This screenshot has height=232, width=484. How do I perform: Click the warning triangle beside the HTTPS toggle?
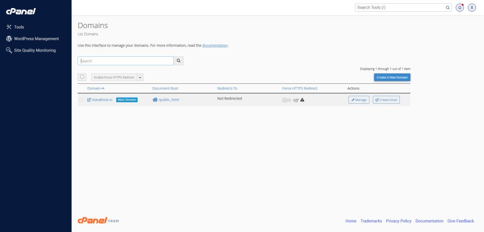click(x=302, y=100)
